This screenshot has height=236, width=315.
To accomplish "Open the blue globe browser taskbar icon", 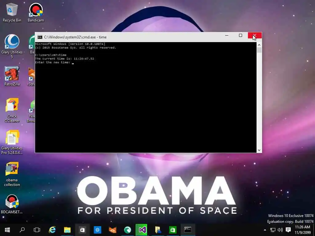I will point(98,230).
